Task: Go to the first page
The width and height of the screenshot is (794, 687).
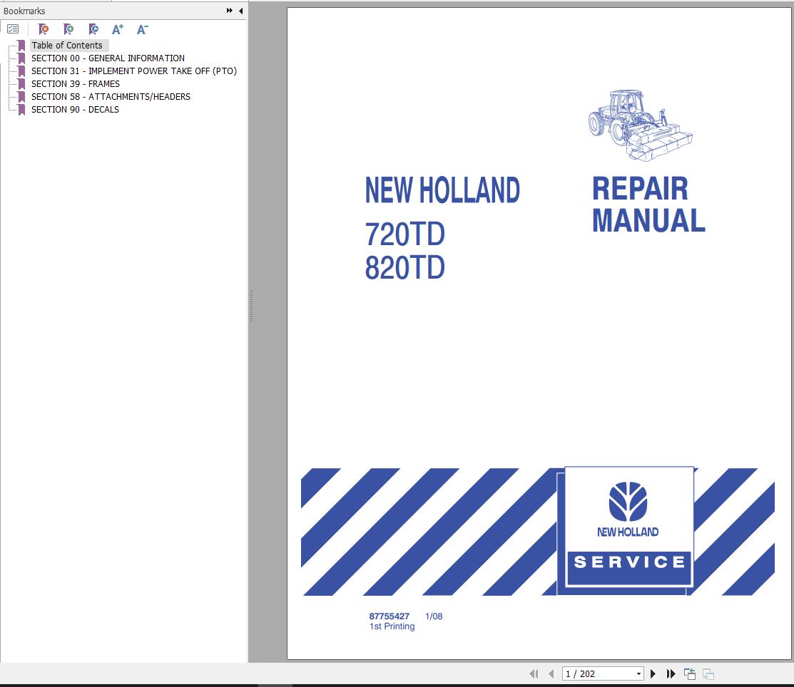Action: click(x=534, y=674)
